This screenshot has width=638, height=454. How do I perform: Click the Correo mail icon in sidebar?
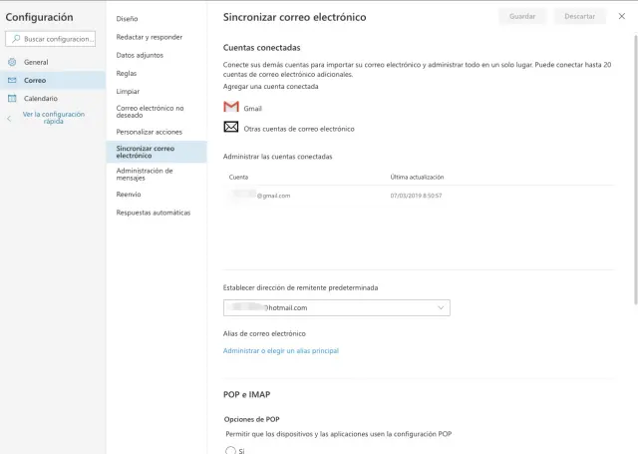click(12, 80)
